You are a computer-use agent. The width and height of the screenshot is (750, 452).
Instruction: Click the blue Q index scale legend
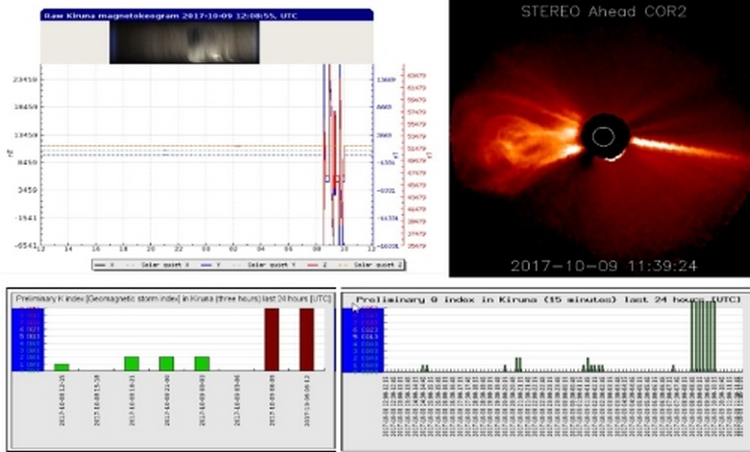368,339
